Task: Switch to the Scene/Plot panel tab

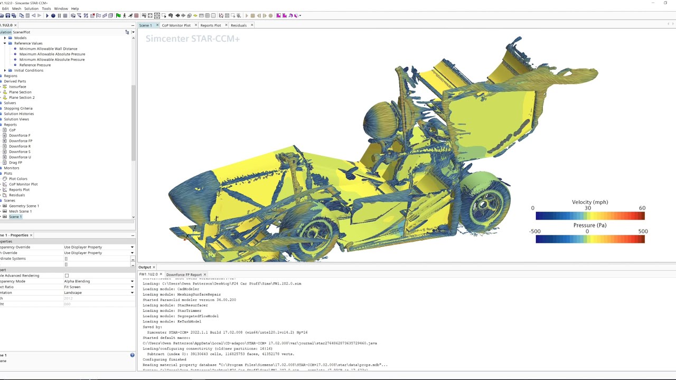Action: (22, 32)
